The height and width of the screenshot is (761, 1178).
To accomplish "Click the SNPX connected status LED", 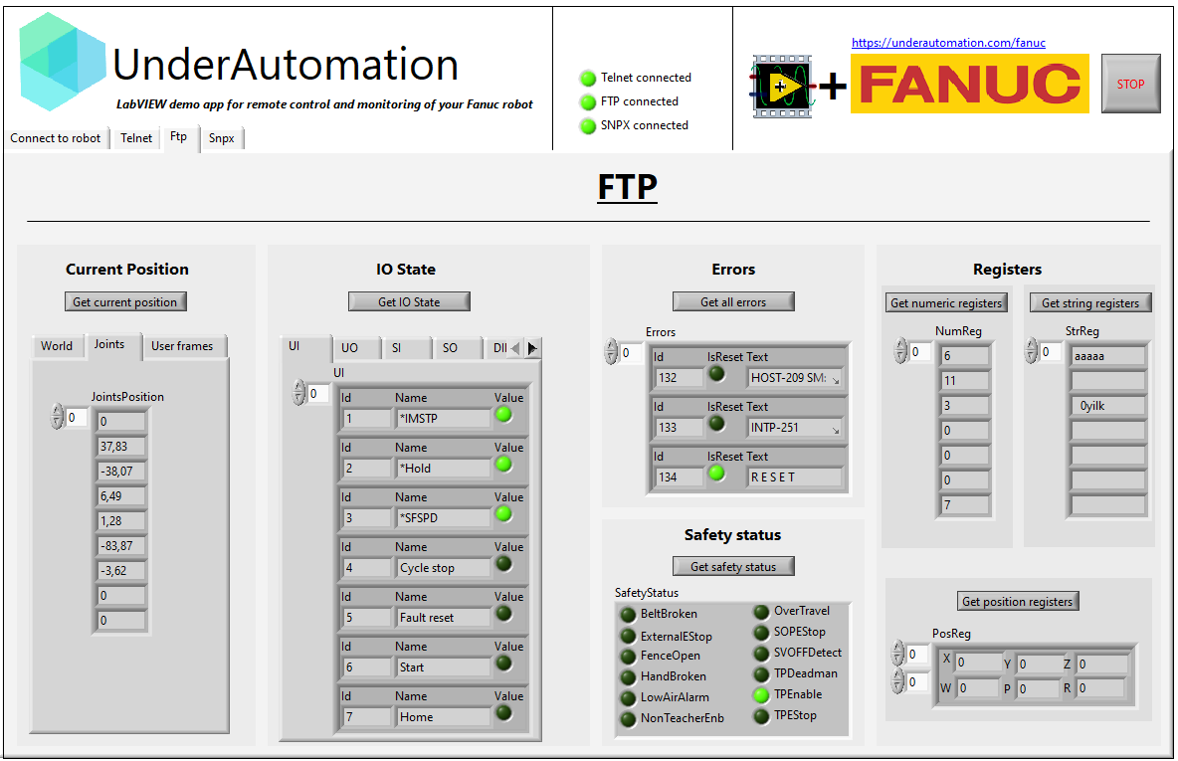I will coord(587,126).
